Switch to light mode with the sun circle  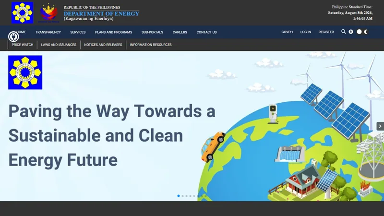(x=359, y=32)
